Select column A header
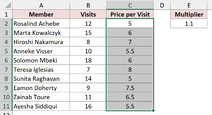 click(x=41, y=5)
